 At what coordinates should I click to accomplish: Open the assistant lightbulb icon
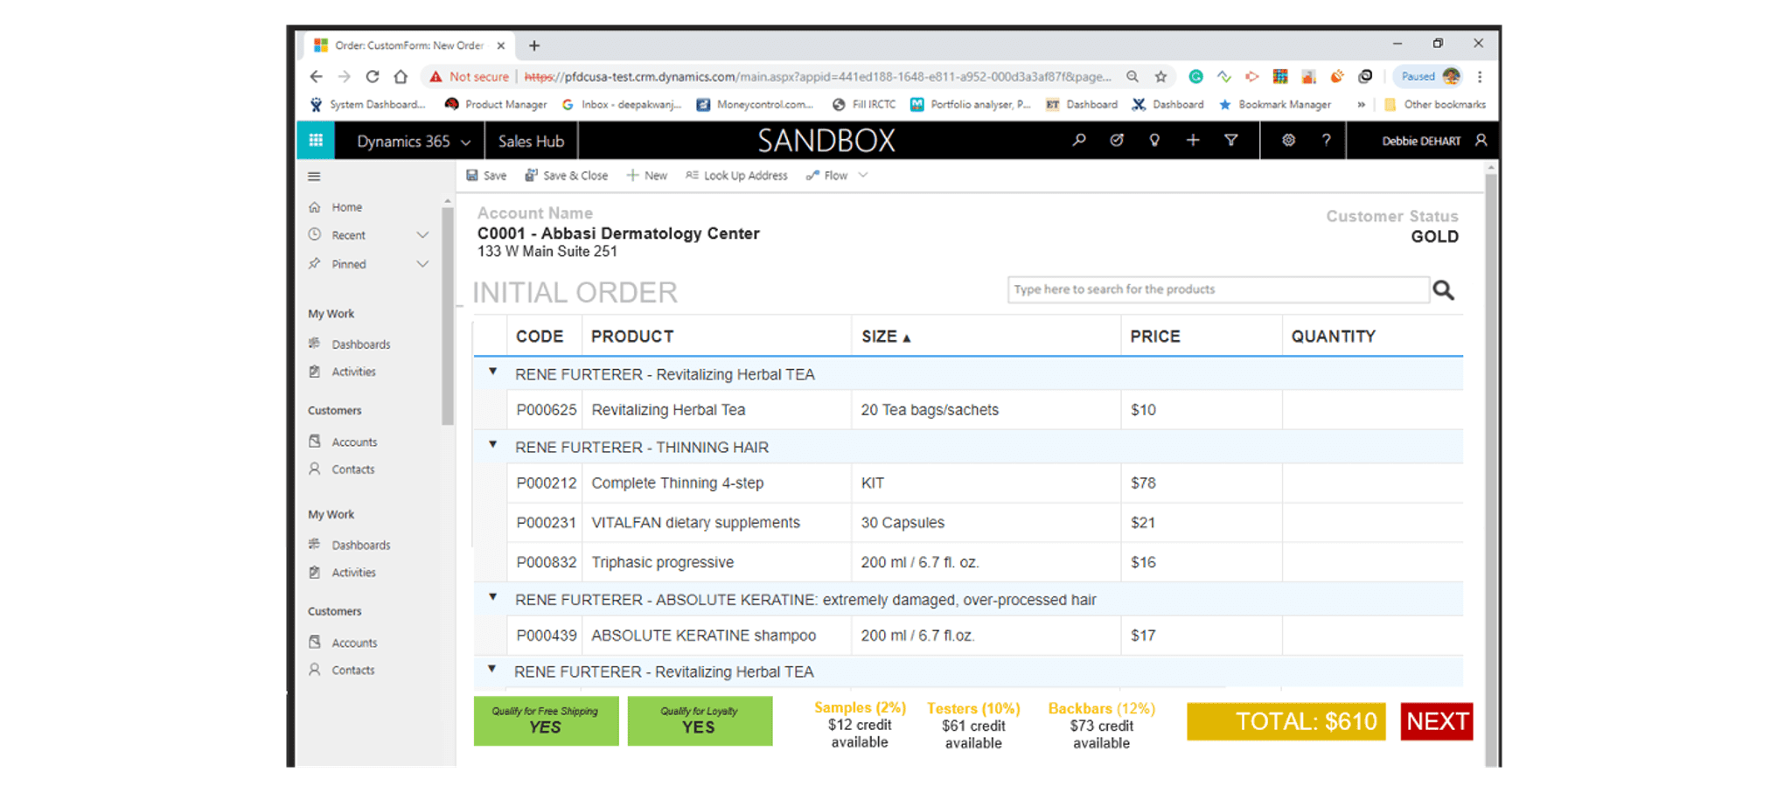click(1154, 140)
